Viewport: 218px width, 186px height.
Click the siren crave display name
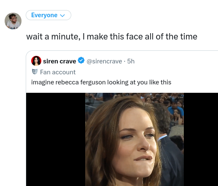59,61
